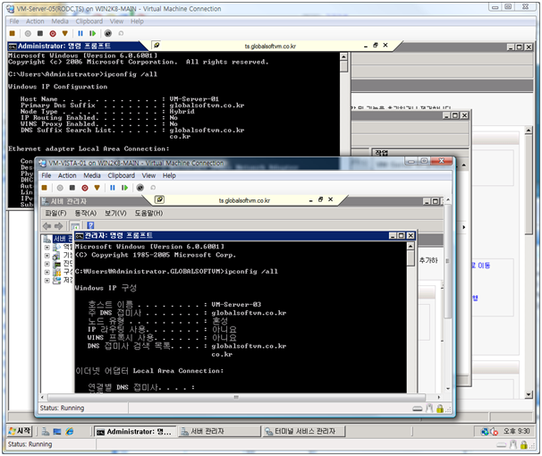This screenshot has height=456, width=542.
Task: Go back in 서버 관리자 toolbar
Action: click(x=47, y=226)
